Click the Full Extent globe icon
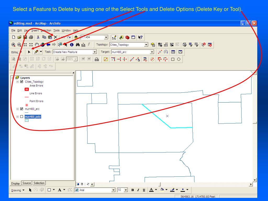The height and width of the screenshot is (201, 268). point(43,45)
